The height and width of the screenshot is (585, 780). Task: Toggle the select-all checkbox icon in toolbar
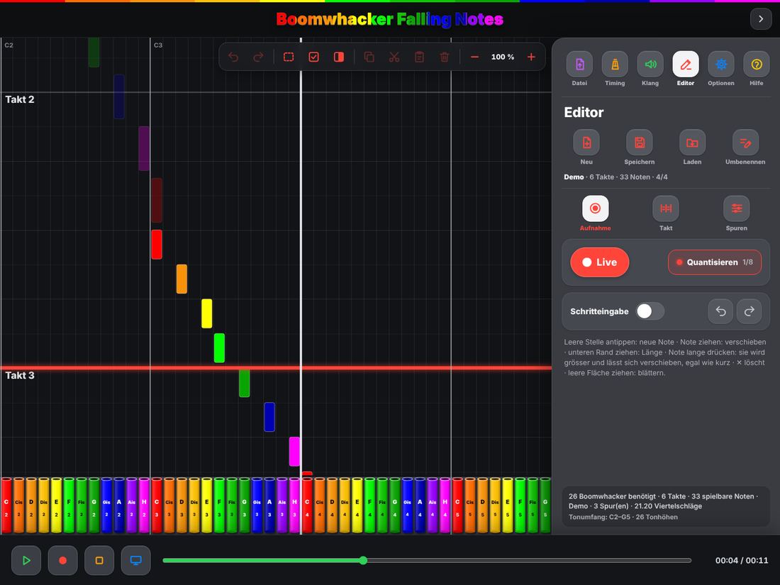(x=314, y=57)
